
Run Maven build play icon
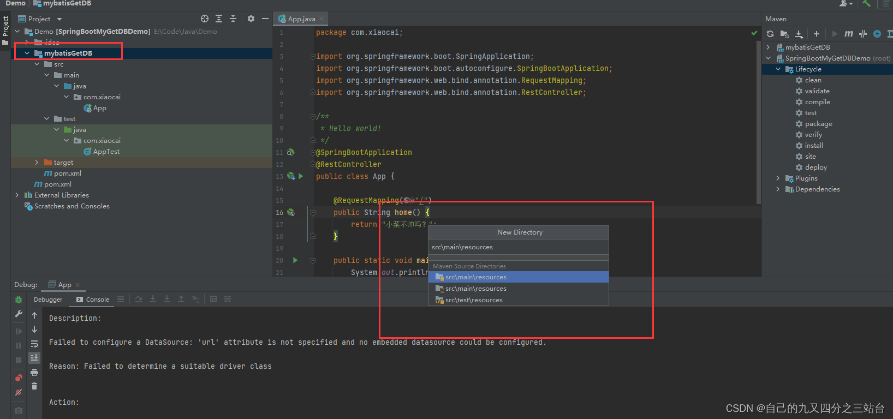coord(835,34)
